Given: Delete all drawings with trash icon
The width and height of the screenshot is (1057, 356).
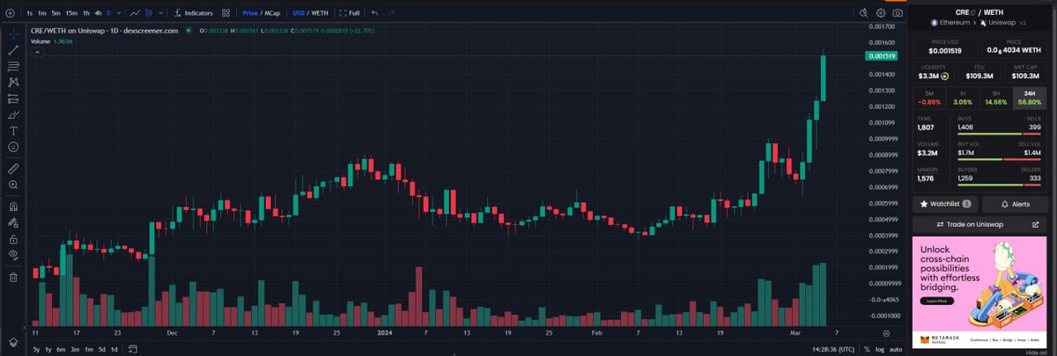Looking at the screenshot, I should point(13,277).
